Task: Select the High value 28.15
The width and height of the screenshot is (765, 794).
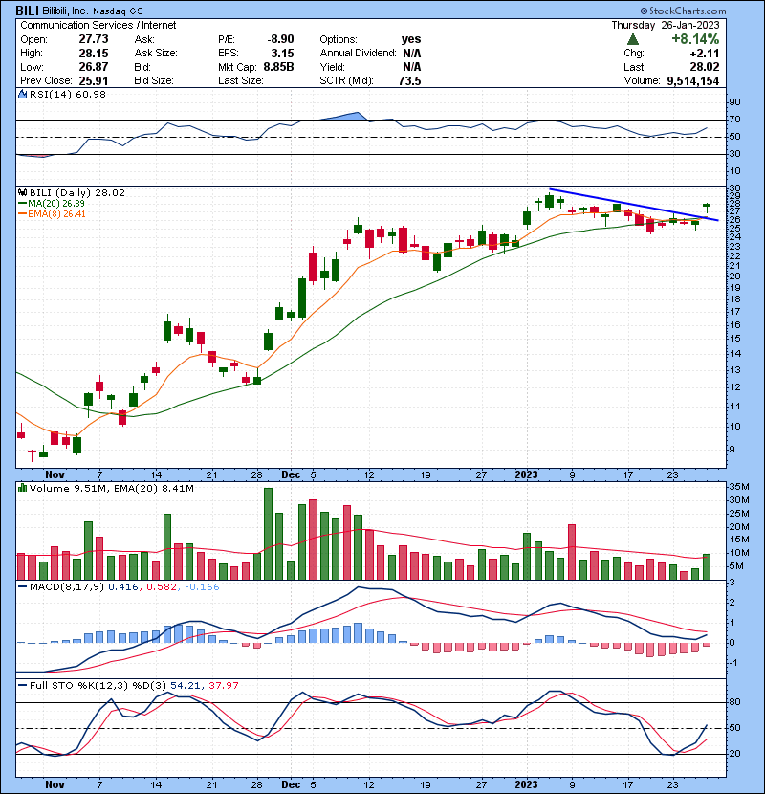Action: tap(94, 54)
